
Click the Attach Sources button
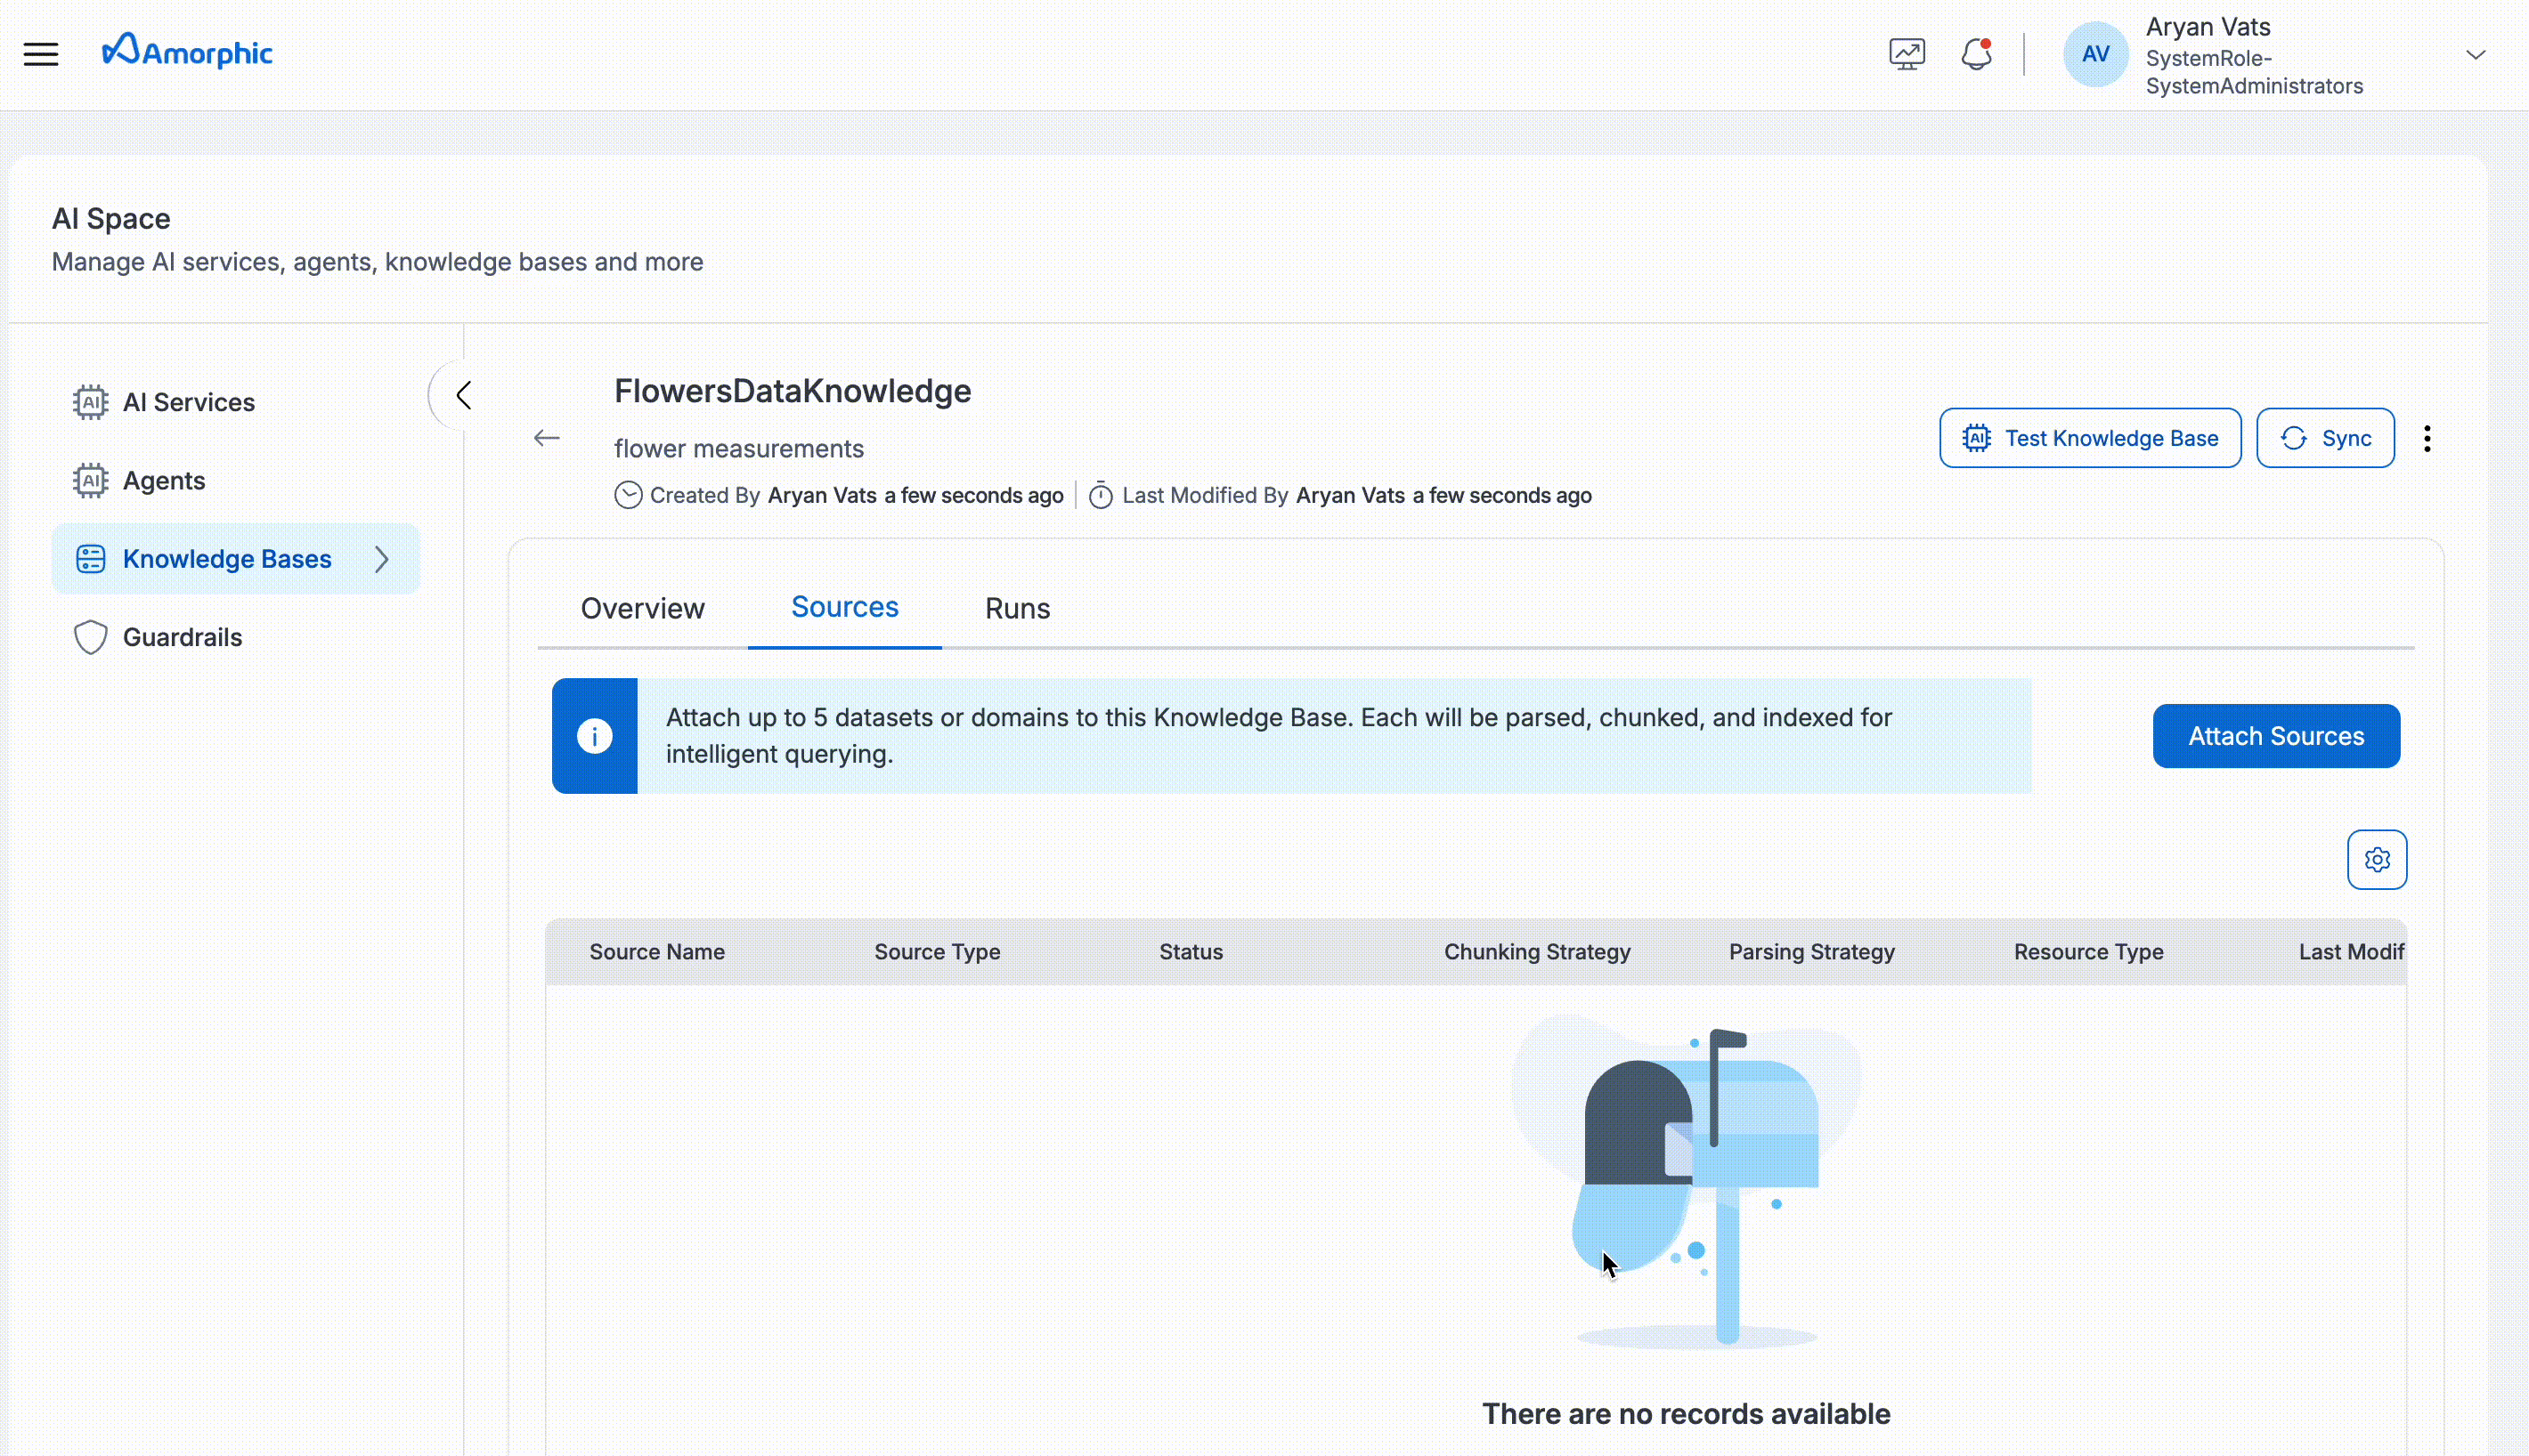pos(2275,735)
